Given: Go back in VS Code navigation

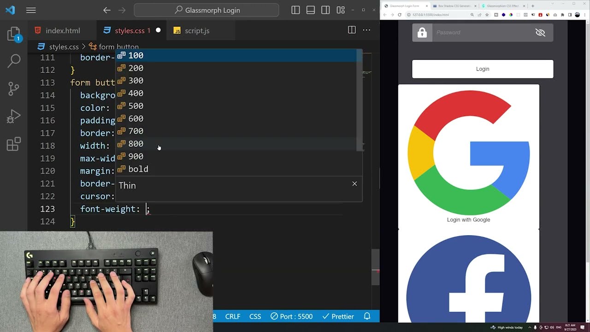Looking at the screenshot, I should click(107, 10).
